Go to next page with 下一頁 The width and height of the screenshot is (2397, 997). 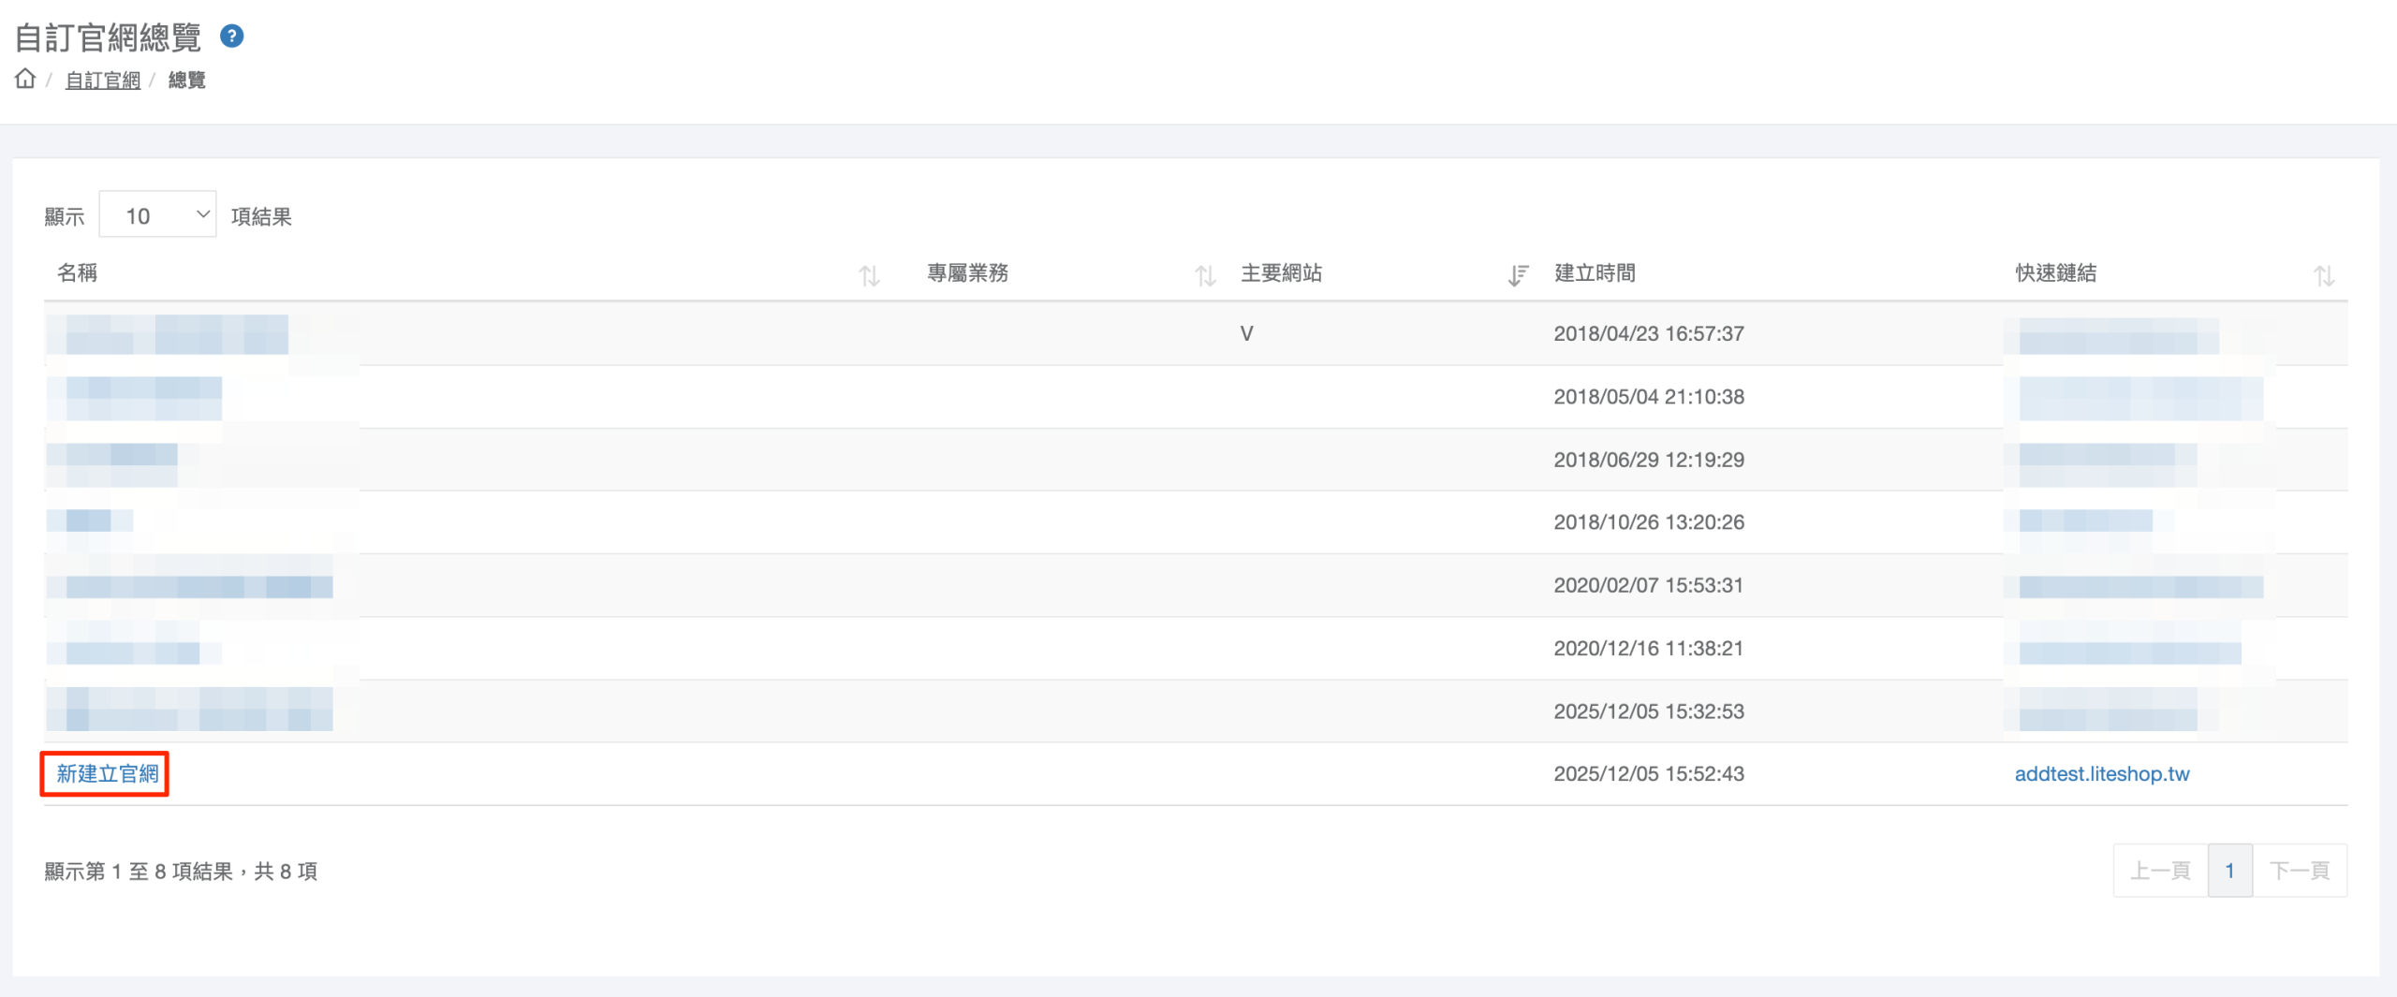coord(2299,871)
